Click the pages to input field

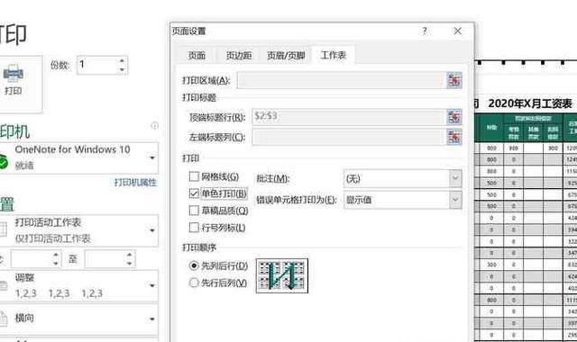(105, 259)
